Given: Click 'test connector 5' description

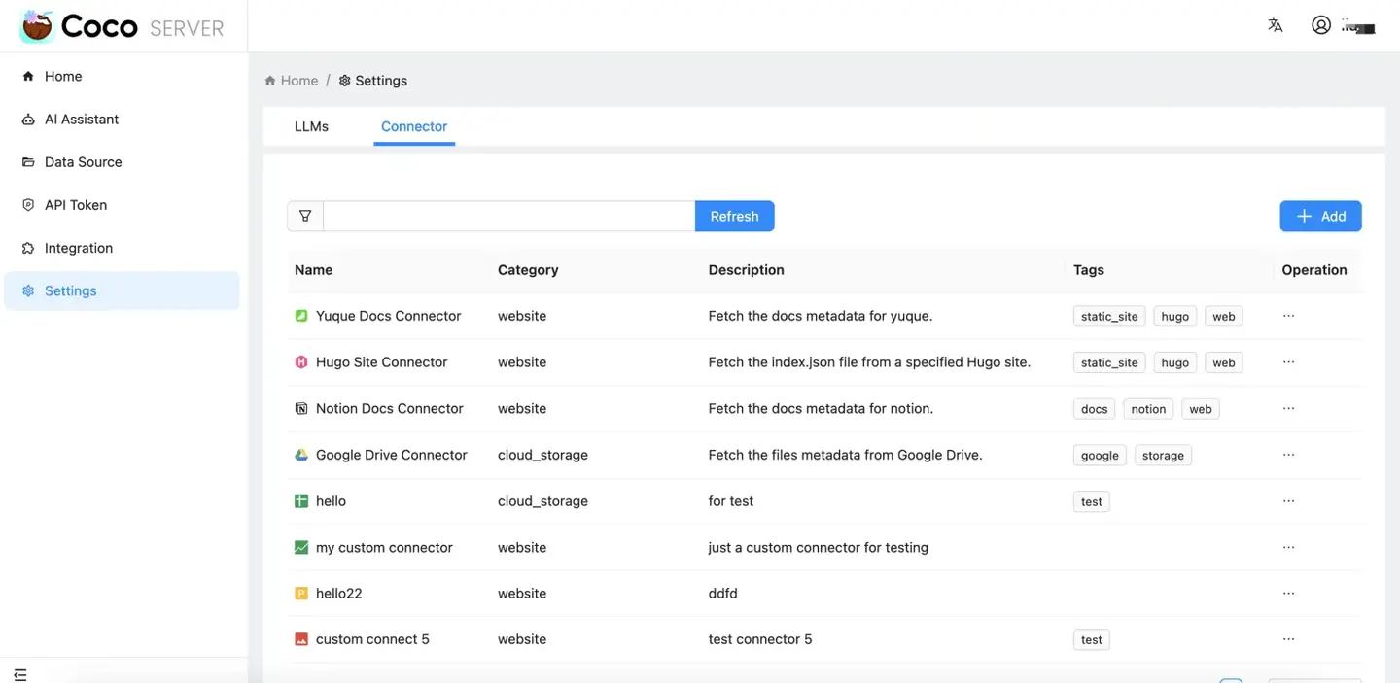Looking at the screenshot, I should pyautogui.click(x=760, y=639).
